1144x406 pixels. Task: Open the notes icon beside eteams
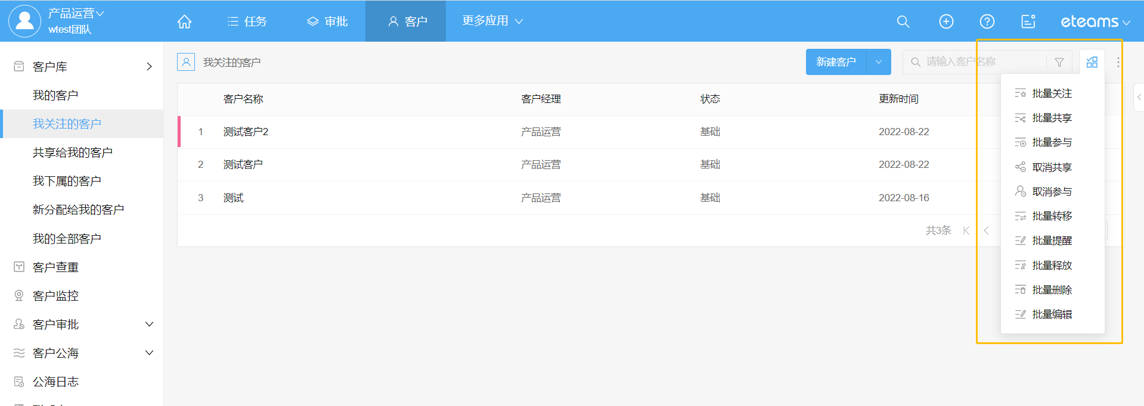(x=1028, y=21)
